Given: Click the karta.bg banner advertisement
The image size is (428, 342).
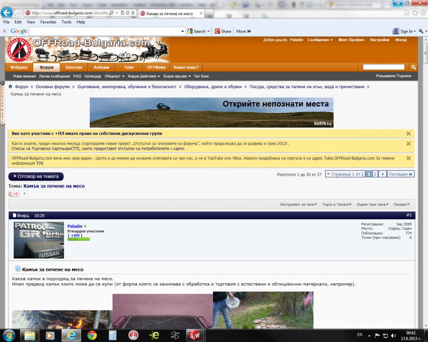Looking at the screenshot, I should [x=211, y=112].
